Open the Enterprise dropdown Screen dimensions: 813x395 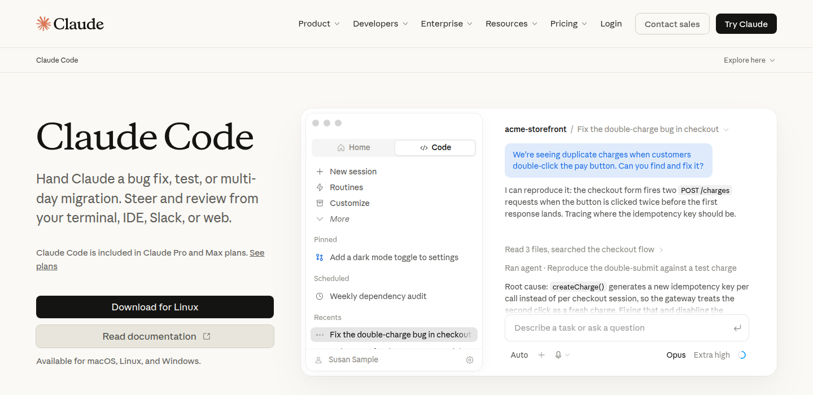(x=447, y=24)
